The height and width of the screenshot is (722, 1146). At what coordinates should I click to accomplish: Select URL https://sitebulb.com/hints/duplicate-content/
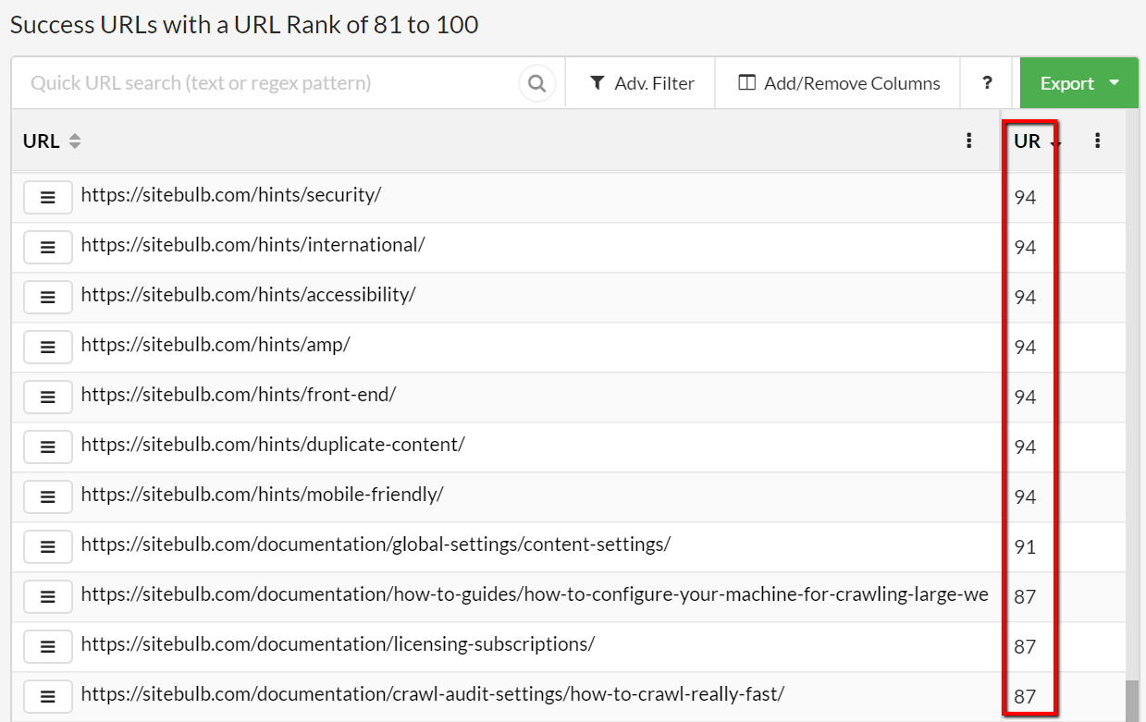coord(273,445)
